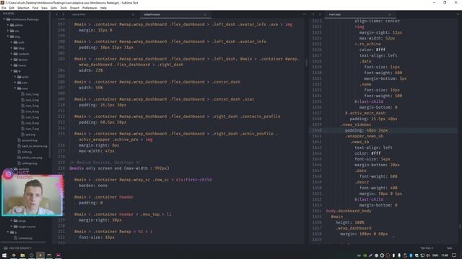The image size is (462, 259).
Task: Open the Find menu
Action: [x=35, y=8]
